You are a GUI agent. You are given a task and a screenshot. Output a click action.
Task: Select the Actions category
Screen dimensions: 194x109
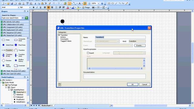coord(63,37)
